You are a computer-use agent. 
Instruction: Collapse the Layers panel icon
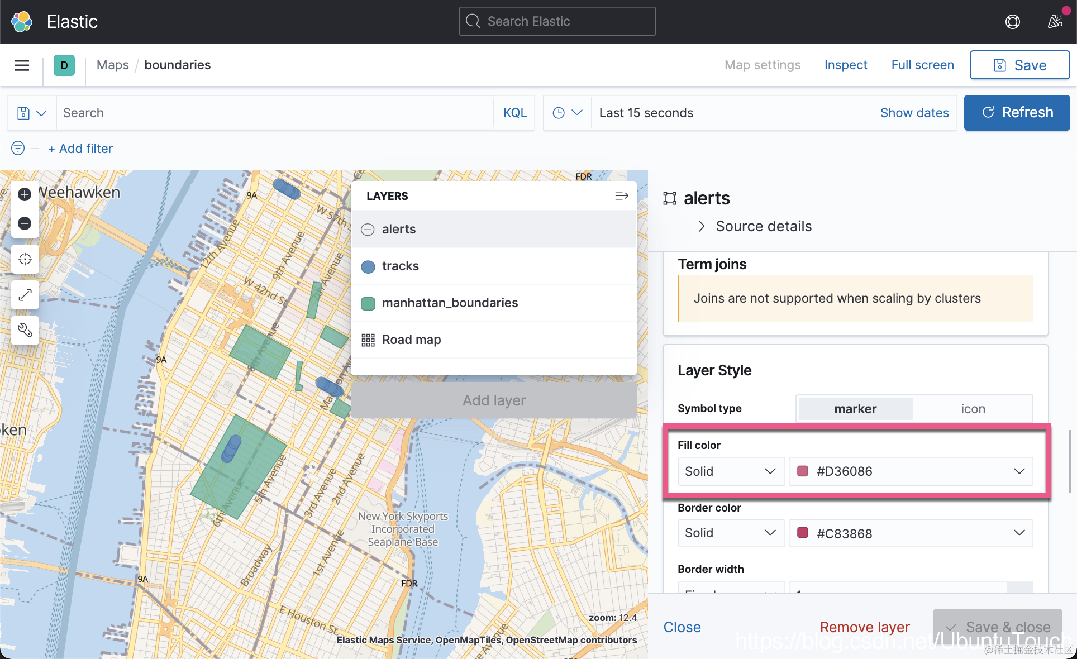[621, 196]
